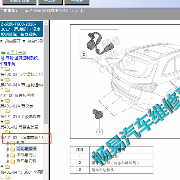Expand the 第401-02 节警告装置 node

pyautogui.click(x=2, y=121)
